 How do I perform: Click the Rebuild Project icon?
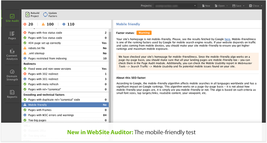click(x=27, y=15)
